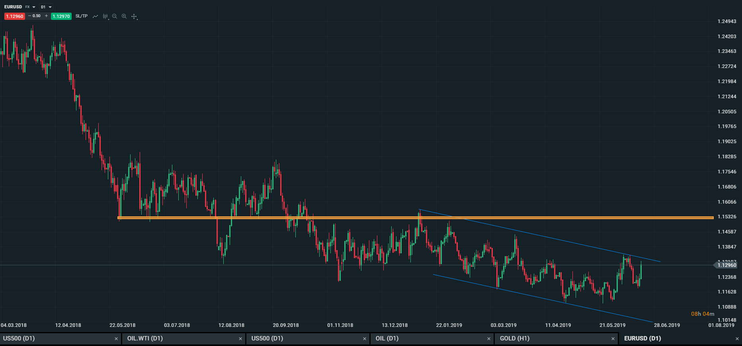Increase trade volume with the plus button
The image size is (742, 346).
[46, 16]
